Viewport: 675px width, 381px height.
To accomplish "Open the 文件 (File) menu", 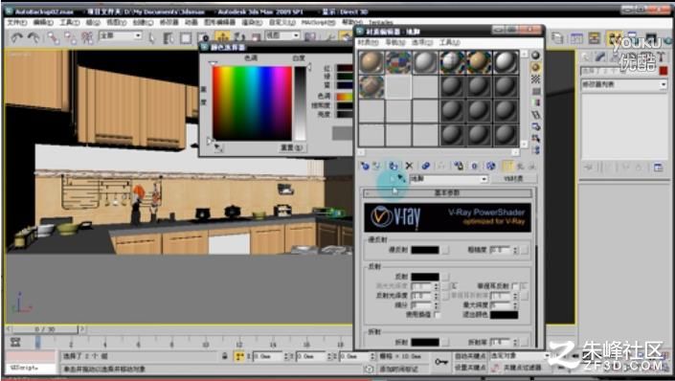I will click(x=17, y=22).
